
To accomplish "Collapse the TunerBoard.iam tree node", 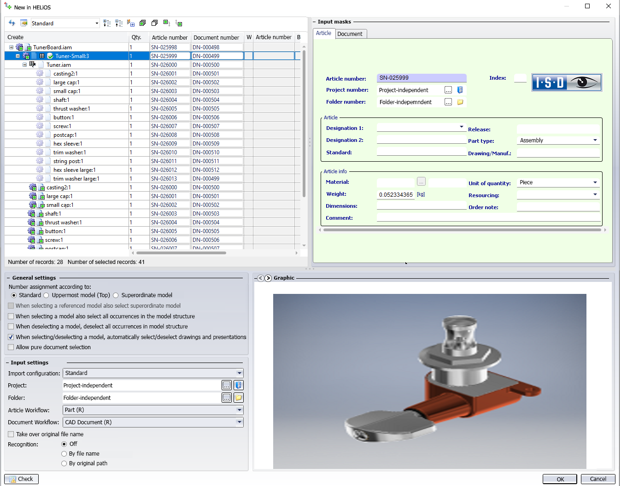I will click(11, 47).
